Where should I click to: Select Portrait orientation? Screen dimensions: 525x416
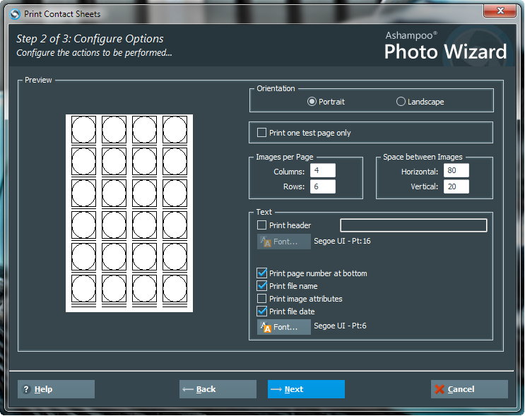(312, 102)
